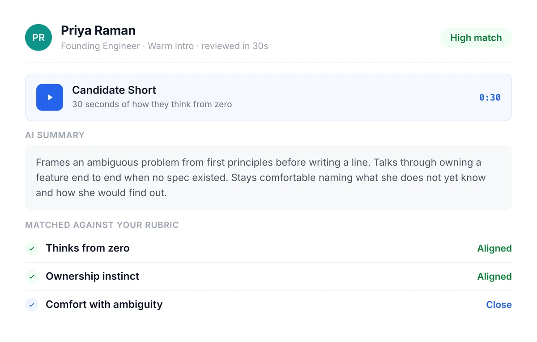
Task: Open the Priya Raman name heading
Action: click(x=98, y=30)
